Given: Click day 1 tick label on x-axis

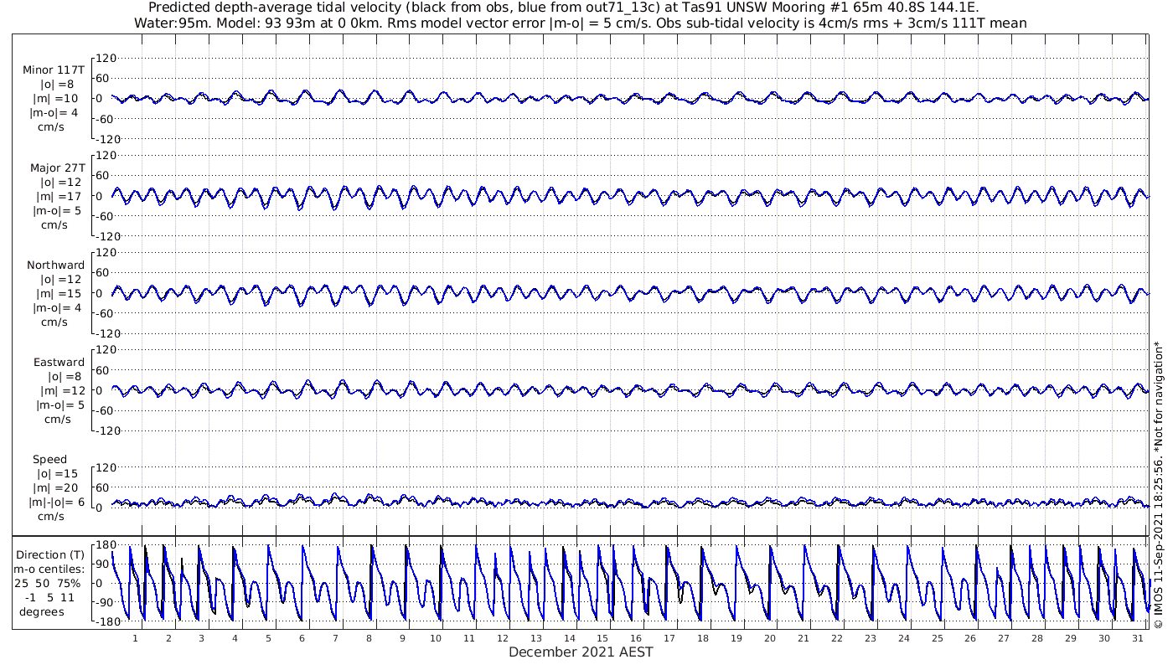Looking at the screenshot, I should click(x=136, y=638).
